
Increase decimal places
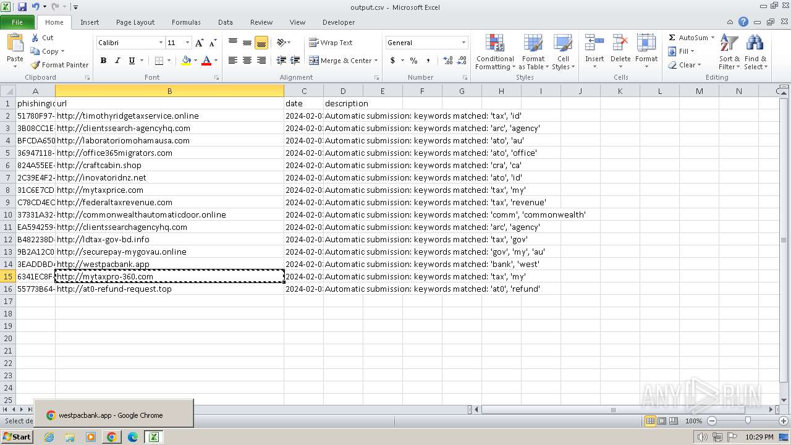pos(448,61)
